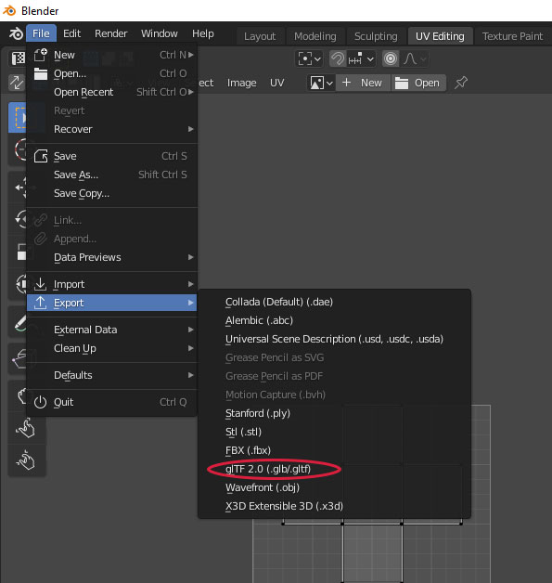Image resolution: width=552 pixels, height=583 pixels.
Task: Select the Pinch tool hand icon
Action: click(x=25, y=460)
